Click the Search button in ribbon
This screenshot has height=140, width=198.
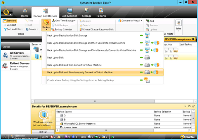pyautogui.click(x=85, y=25)
